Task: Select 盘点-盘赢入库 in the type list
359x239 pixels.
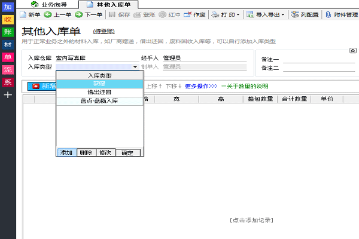Action: click(100, 101)
